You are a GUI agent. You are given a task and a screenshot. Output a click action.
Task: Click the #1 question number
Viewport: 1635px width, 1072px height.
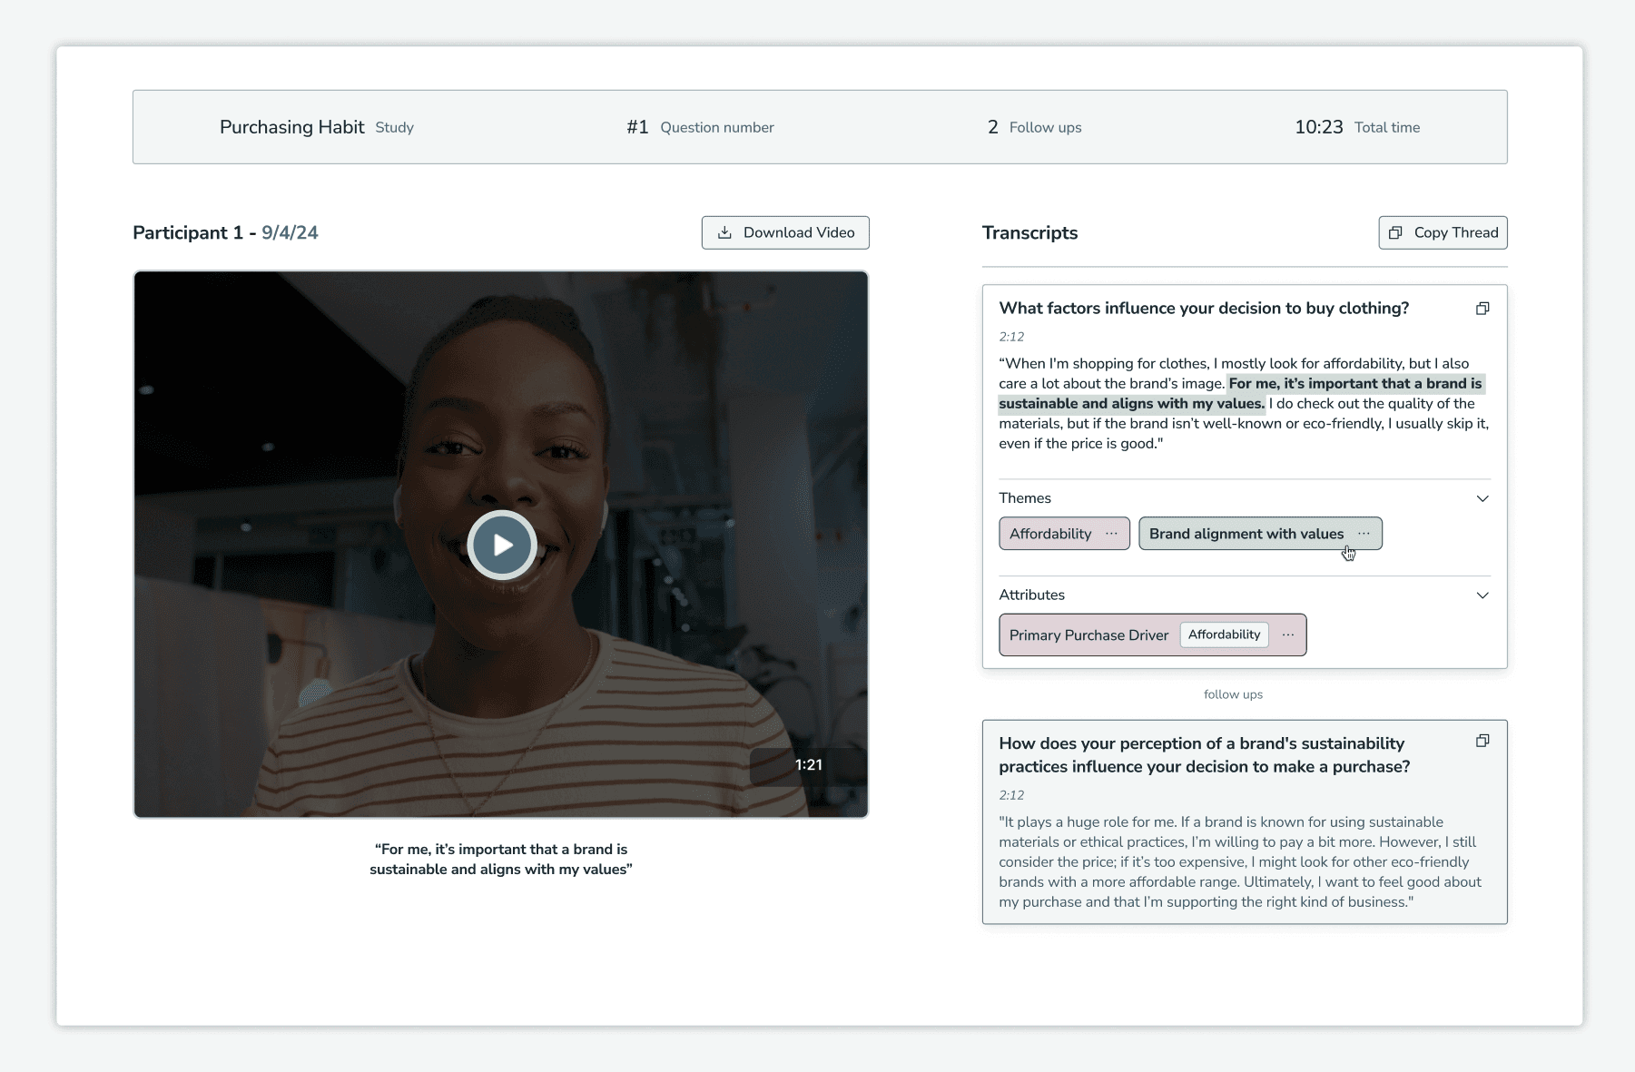(x=637, y=127)
